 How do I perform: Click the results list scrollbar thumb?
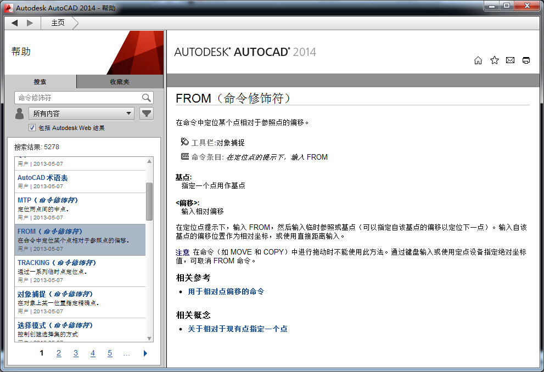coord(149,201)
